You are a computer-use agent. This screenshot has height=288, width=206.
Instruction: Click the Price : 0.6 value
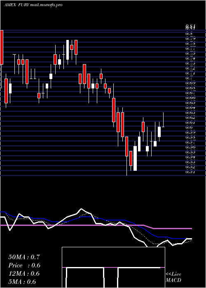tap(24, 265)
